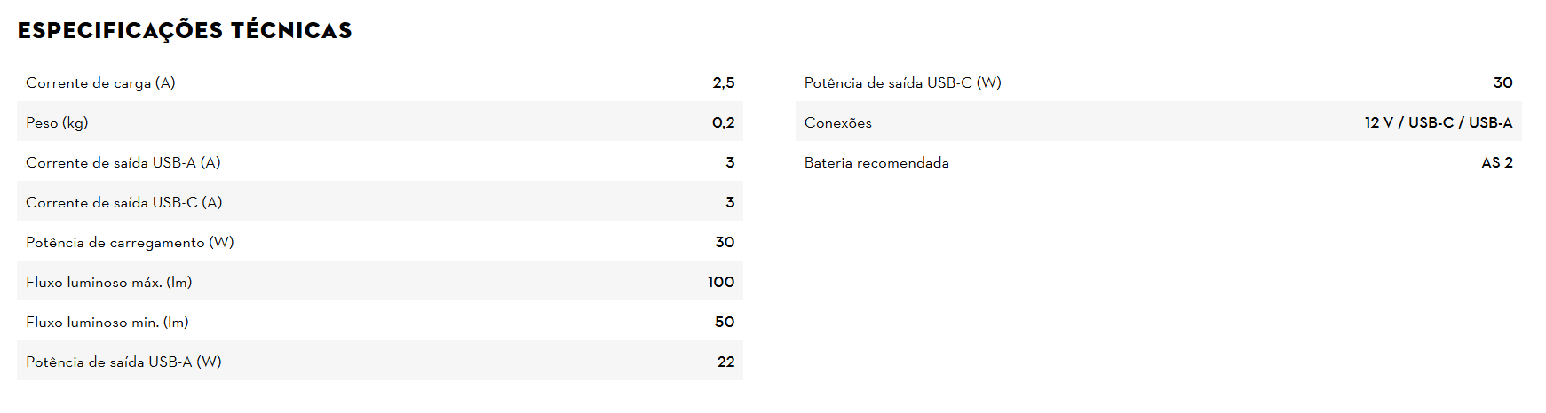Select the AS 2 battery value

click(1496, 162)
